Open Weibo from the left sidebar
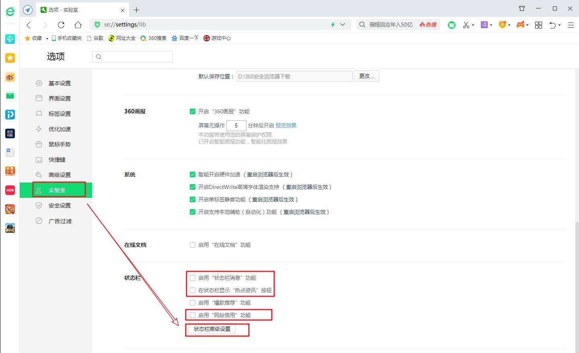579x353 pixels. coord(10,77)
